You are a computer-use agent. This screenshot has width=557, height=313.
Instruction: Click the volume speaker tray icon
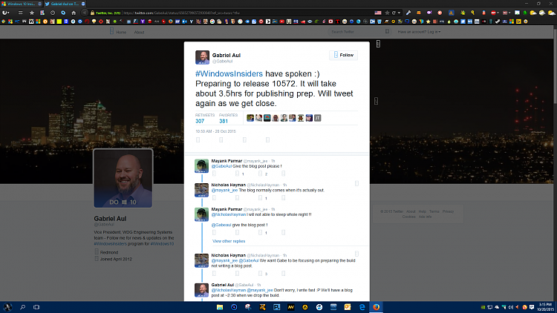click(510, 307)
